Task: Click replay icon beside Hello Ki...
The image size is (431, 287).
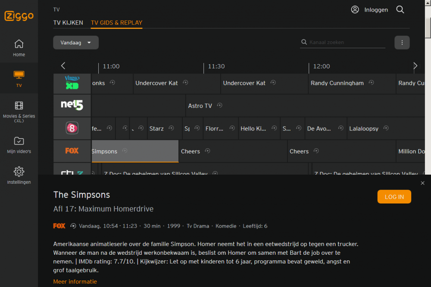Action: click(274, 128)
